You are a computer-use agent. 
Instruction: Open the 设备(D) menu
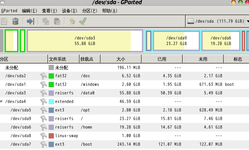pos(69,11)
